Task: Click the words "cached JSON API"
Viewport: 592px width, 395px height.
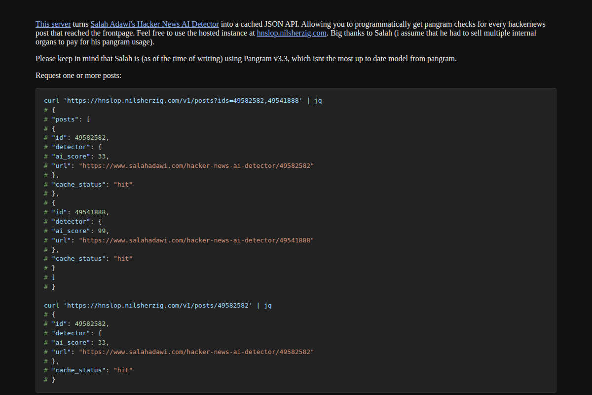Action: tap(266, 24)
